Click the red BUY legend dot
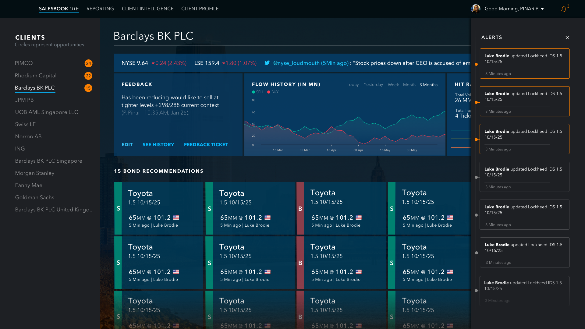Viewport: 585px width, 329px height. (269, 92)
